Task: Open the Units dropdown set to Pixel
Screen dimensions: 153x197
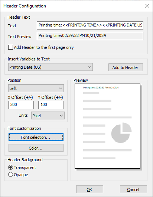Action: tap(48, 115)
